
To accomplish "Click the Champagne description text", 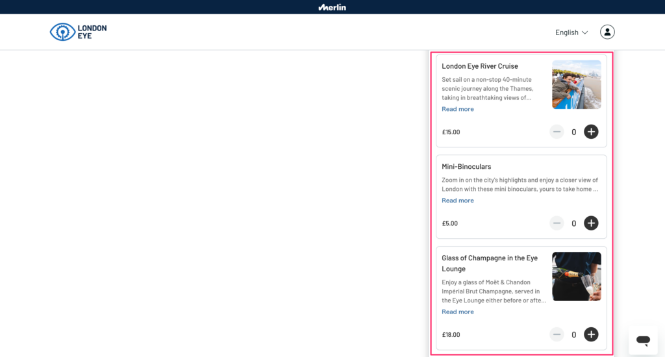I will coord(494,291).
